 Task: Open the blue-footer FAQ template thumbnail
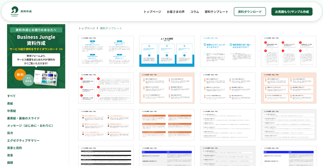coord(167,51)
